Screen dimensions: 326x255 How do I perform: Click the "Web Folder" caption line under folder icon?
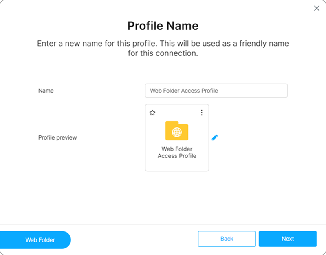[177, 149]
